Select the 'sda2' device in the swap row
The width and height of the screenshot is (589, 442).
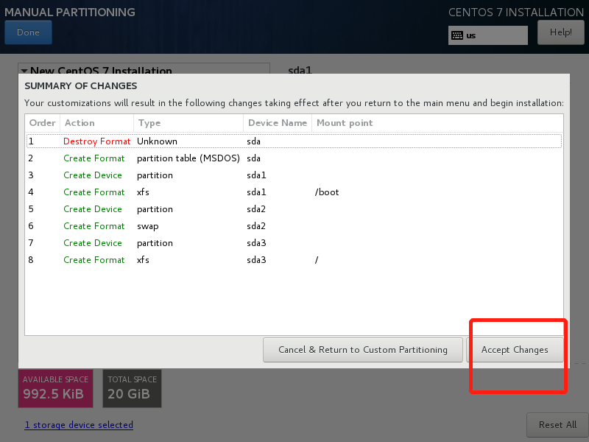256,226
